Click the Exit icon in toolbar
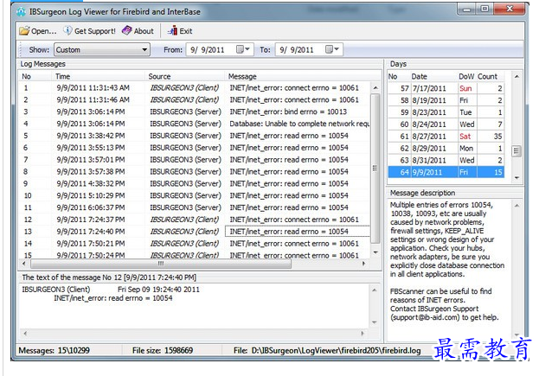The width and height of the screenshot is (539, 376). point(172,30)
